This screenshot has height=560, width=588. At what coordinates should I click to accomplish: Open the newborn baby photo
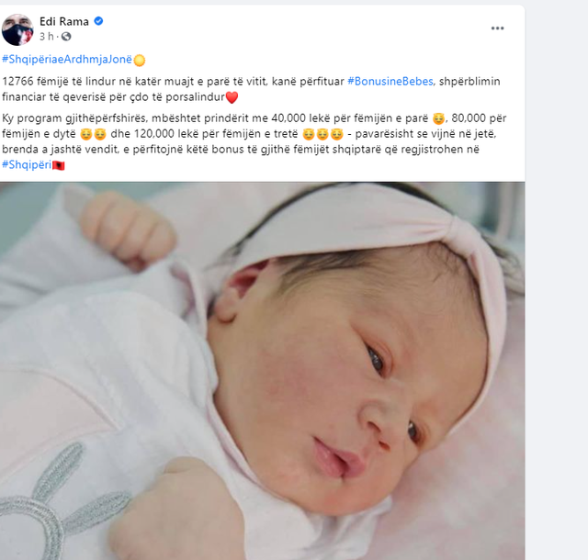pyautogui.click(x=263, y=371)
